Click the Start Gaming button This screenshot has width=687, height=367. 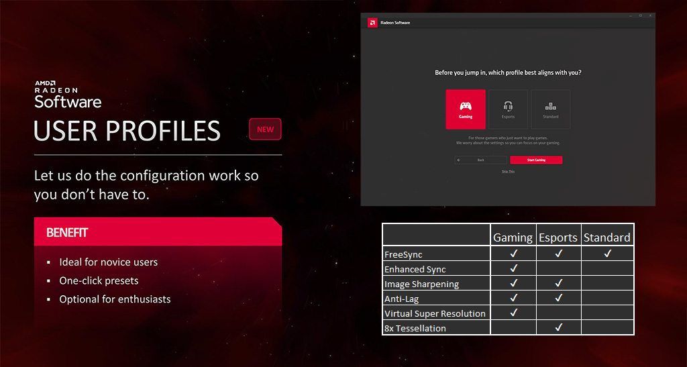[x=536, y=160]
